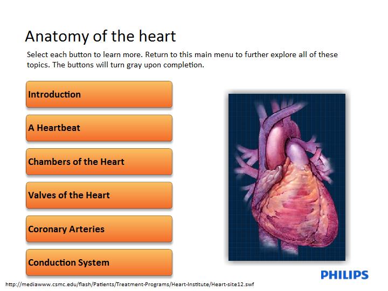The image size is (388, 291).
Task: Click the 'Select each button to learn more' sentence
Action: pyautogui.click(x=85, y=54)
